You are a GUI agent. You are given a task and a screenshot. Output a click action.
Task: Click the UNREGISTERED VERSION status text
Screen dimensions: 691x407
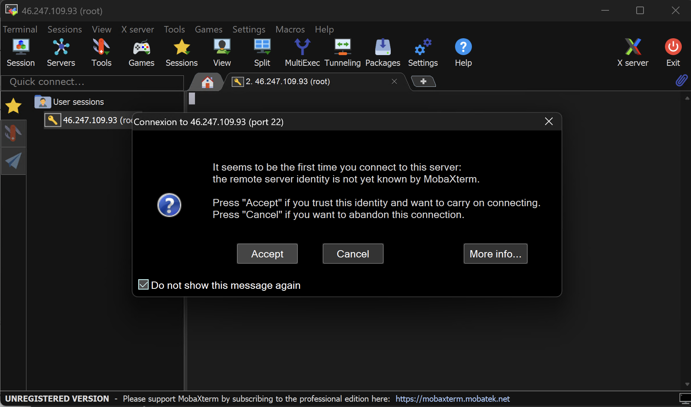57,399
